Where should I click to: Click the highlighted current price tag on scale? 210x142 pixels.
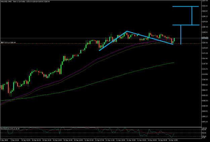[205, 38]
